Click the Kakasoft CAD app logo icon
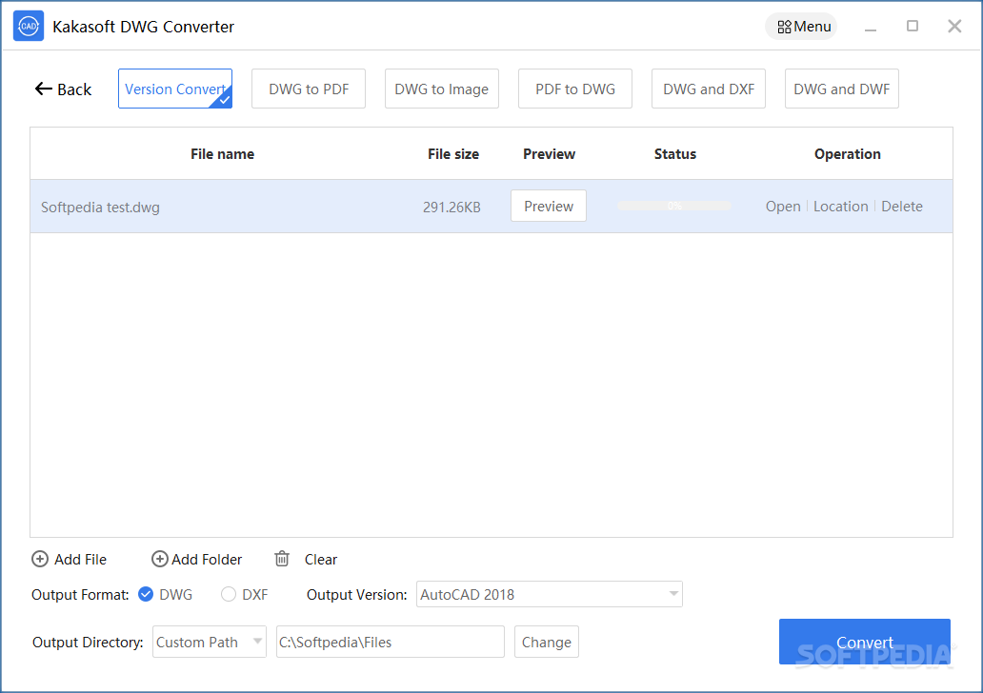 coord(29,26)
